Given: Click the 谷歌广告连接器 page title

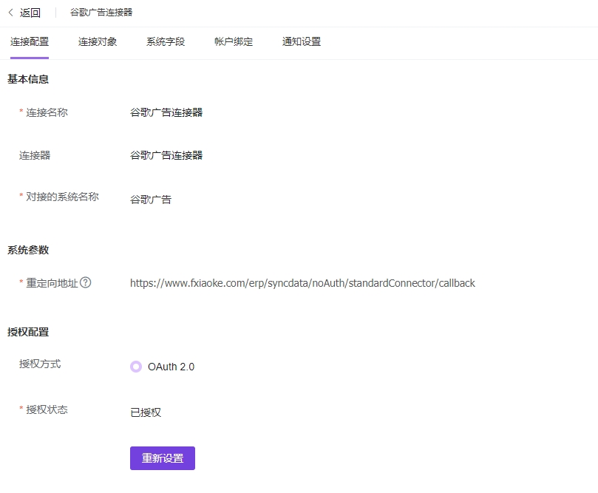Looking at the screenshot, I should coord(101,12).
